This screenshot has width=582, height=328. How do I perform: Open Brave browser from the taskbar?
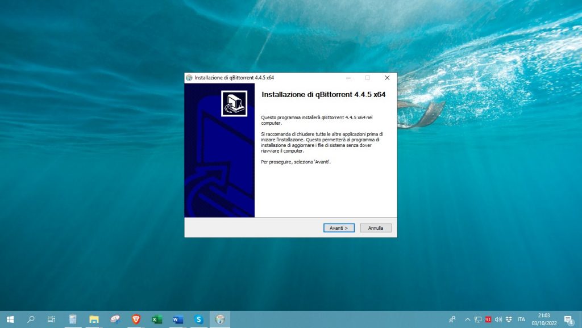[x=136, y=319]
